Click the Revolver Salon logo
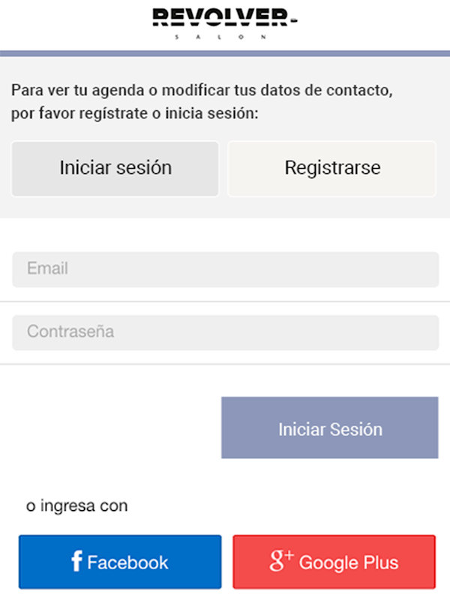This screenshot has width=450, height=600. [x=224, y=24]
